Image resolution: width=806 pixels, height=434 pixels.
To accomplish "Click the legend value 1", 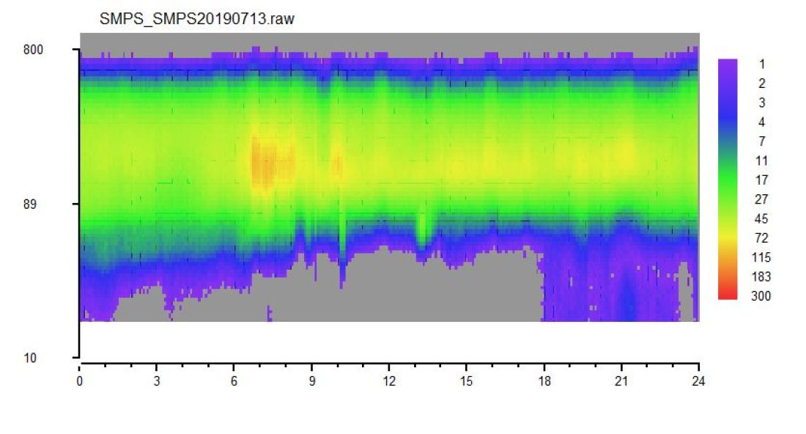I will coord(762,65).
